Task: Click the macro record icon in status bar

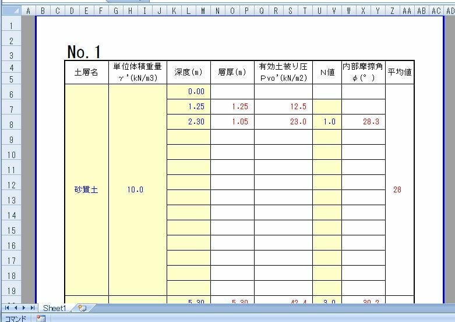Action: point(41,319)
